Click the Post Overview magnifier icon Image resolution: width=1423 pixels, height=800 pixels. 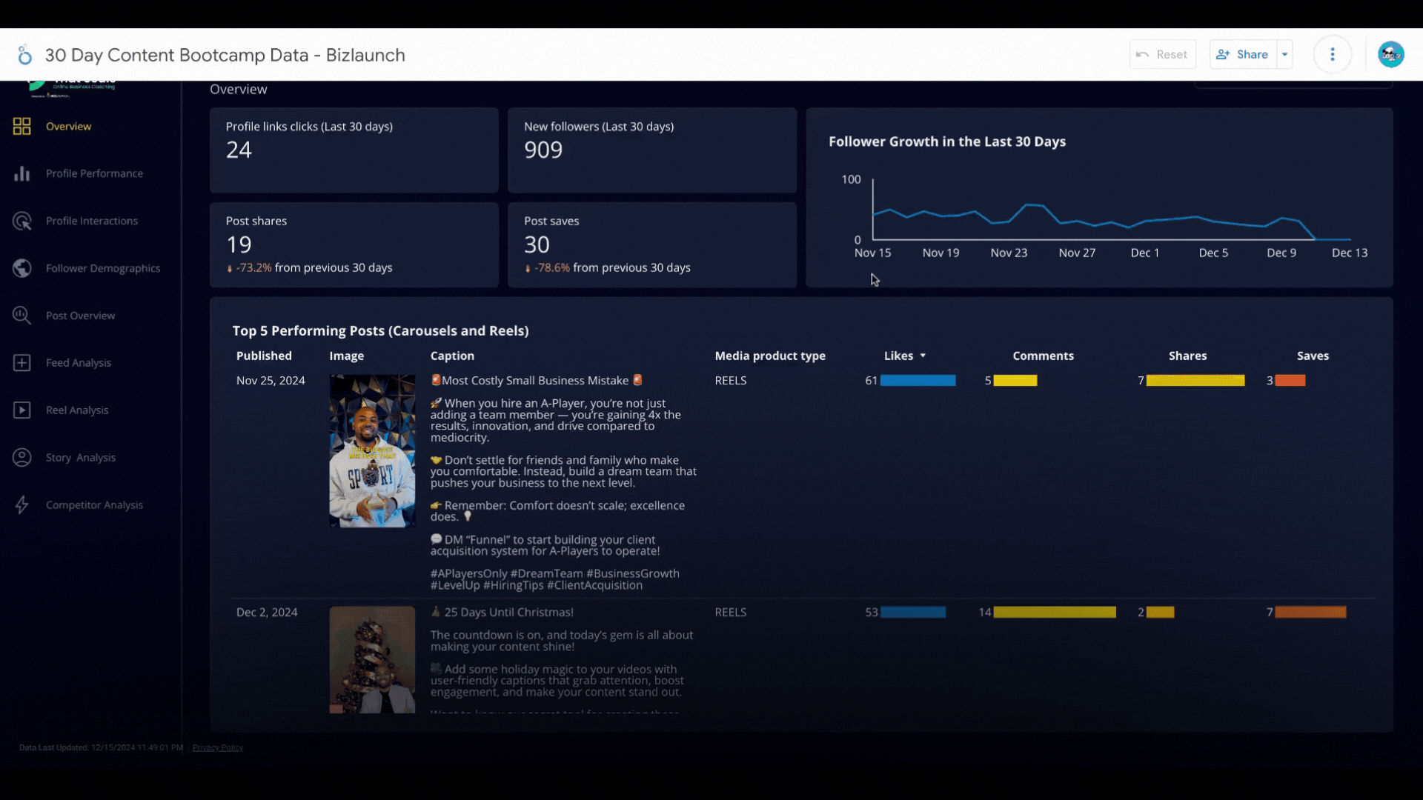pos(21,316)
